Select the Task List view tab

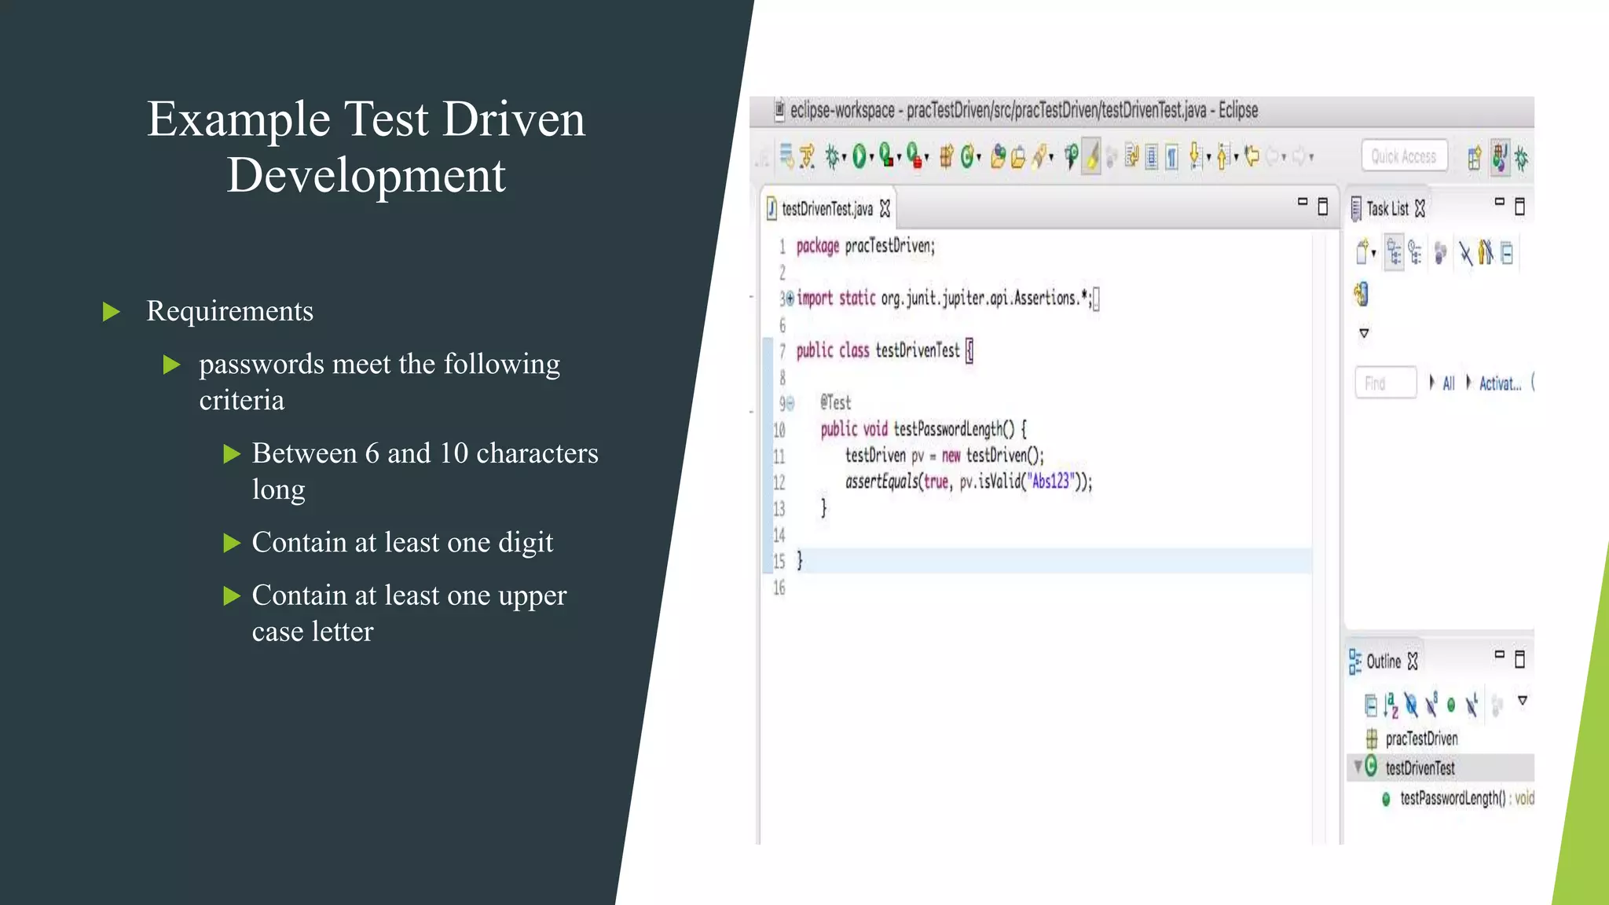point(1387,209)
